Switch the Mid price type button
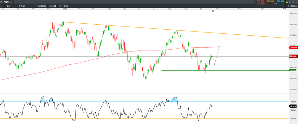The image size is (298, 124). [53, 6]
